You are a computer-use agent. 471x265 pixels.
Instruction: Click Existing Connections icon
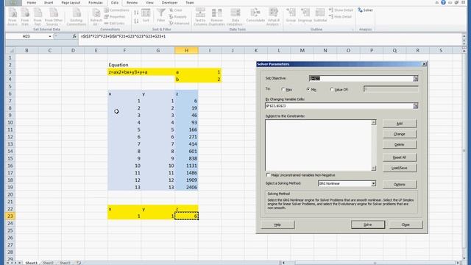77,17
